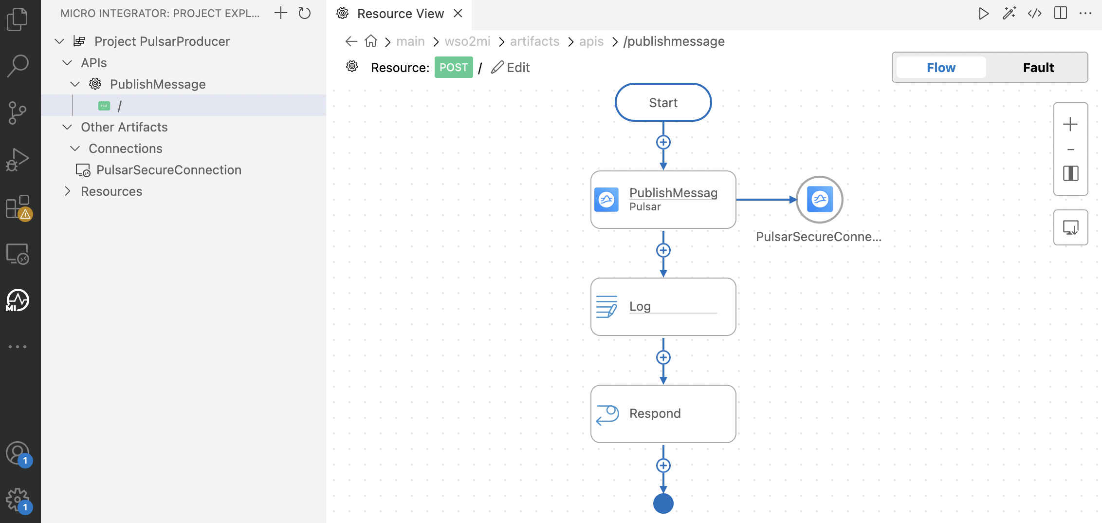Collapse the PublishMessage API node
Viewport: 1102px width, 523px height.
[75, 84]
